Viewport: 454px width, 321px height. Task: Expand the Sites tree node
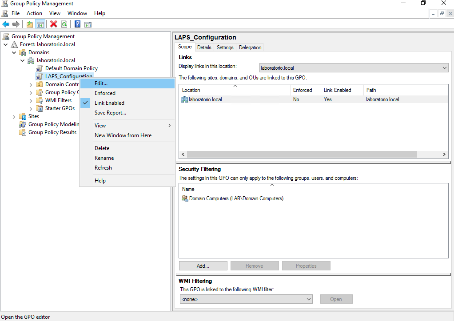point(14,117)
